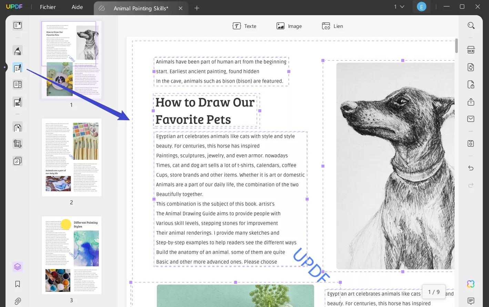
Task: Click the line 'Basic and other more advanced ones'
Action: pyautogui.click(x=216, y=262)
